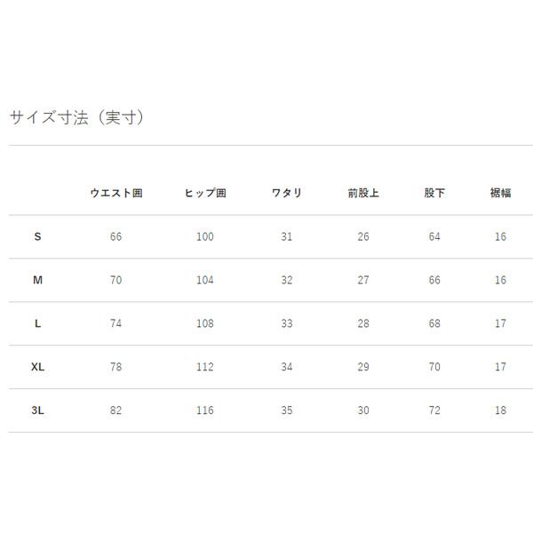The width and height of the screenshot is (533, 533).
Task: Select the L size row label
Action: [37, 323]
